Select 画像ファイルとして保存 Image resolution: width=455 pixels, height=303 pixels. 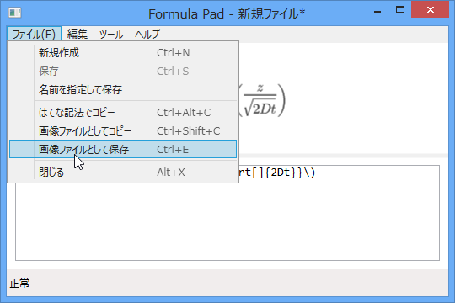tap(123, 149)
